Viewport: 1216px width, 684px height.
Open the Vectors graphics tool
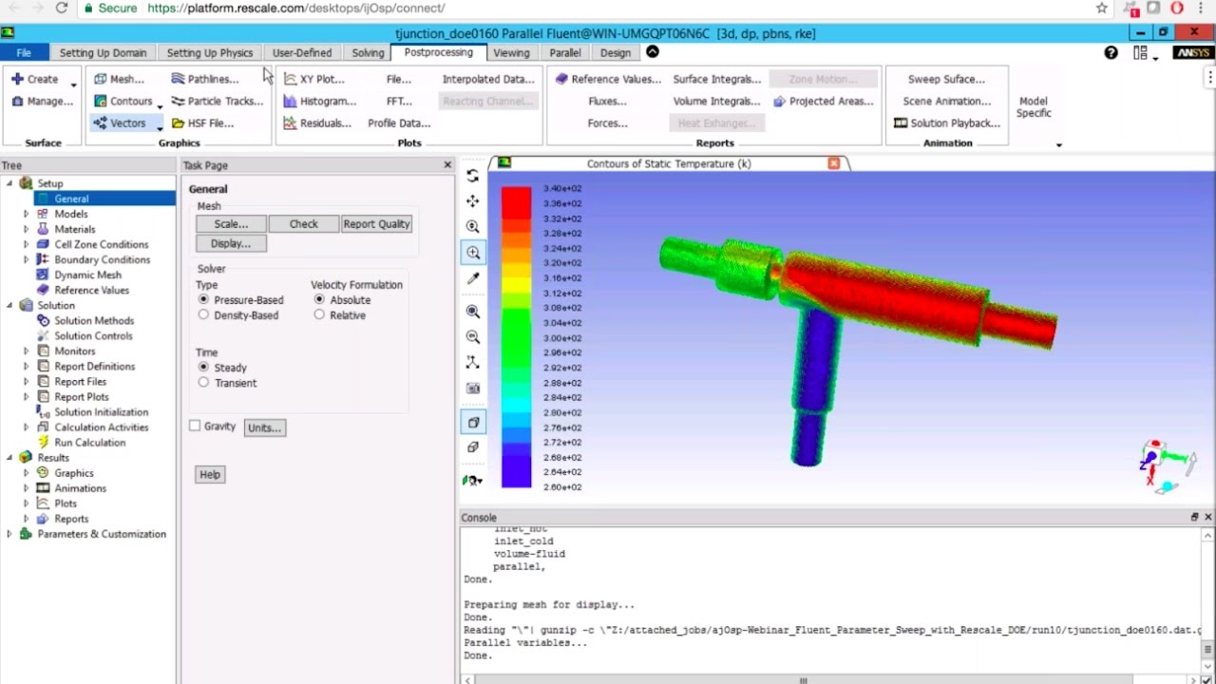click(x=119, y=123)
